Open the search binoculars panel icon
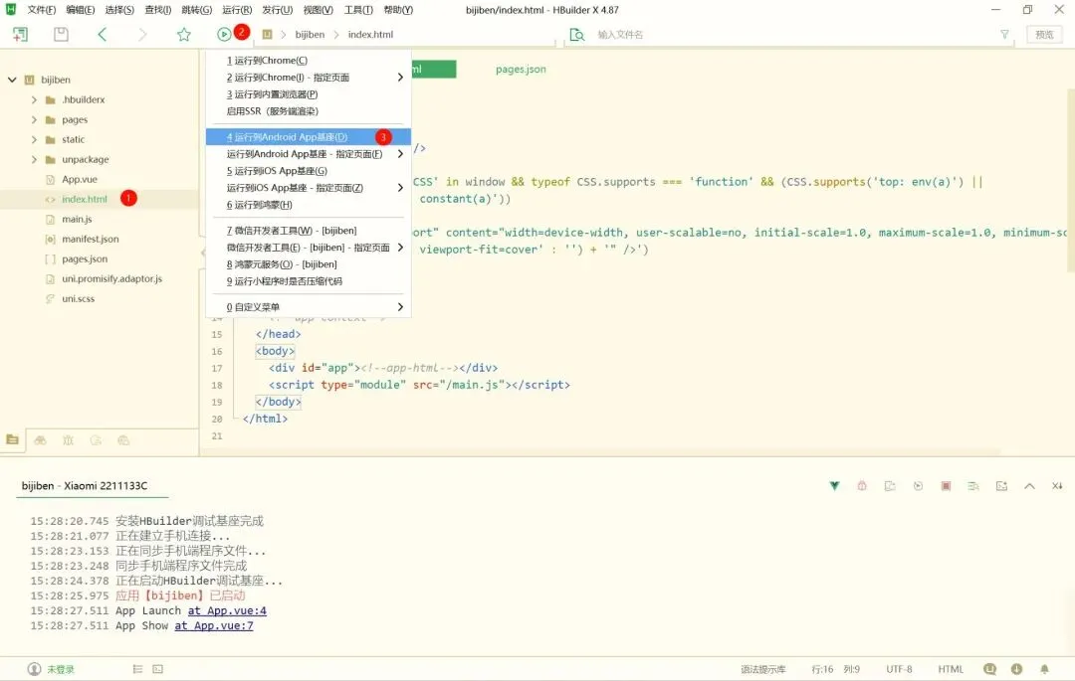The image size is (1075, 681). coord(41,440)
